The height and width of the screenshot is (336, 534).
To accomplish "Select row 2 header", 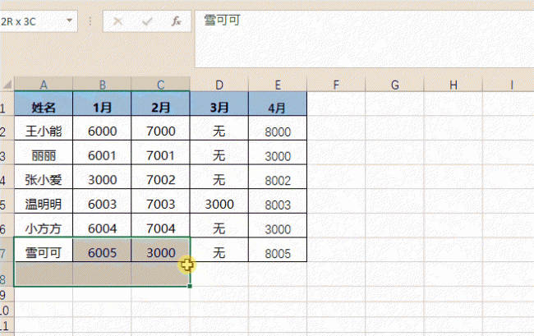I will point(7,128).
